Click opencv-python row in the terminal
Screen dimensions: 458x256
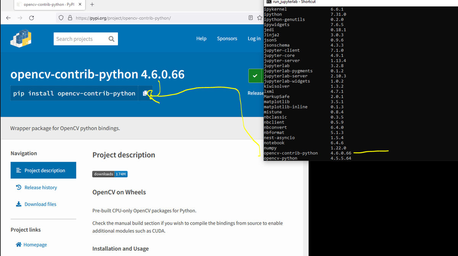click(x=308, y=158)
